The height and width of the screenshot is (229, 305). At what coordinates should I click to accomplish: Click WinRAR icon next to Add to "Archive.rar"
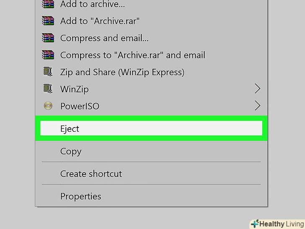tap(48, 21)
